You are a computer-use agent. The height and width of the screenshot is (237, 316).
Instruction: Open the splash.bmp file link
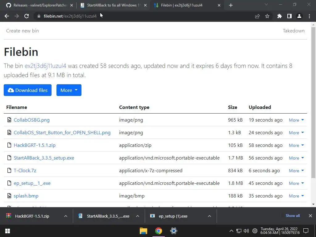tap(26, 196)
